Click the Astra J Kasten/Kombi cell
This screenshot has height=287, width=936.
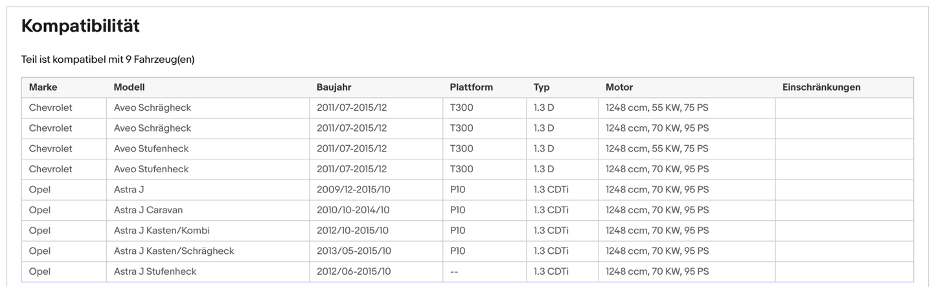[x=161, y=231]
